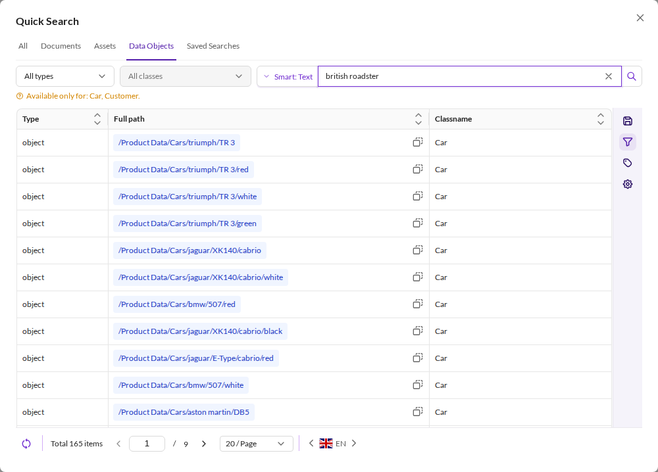Toggle the filter funnel icon
658x472 pixels.
(627, 142)
